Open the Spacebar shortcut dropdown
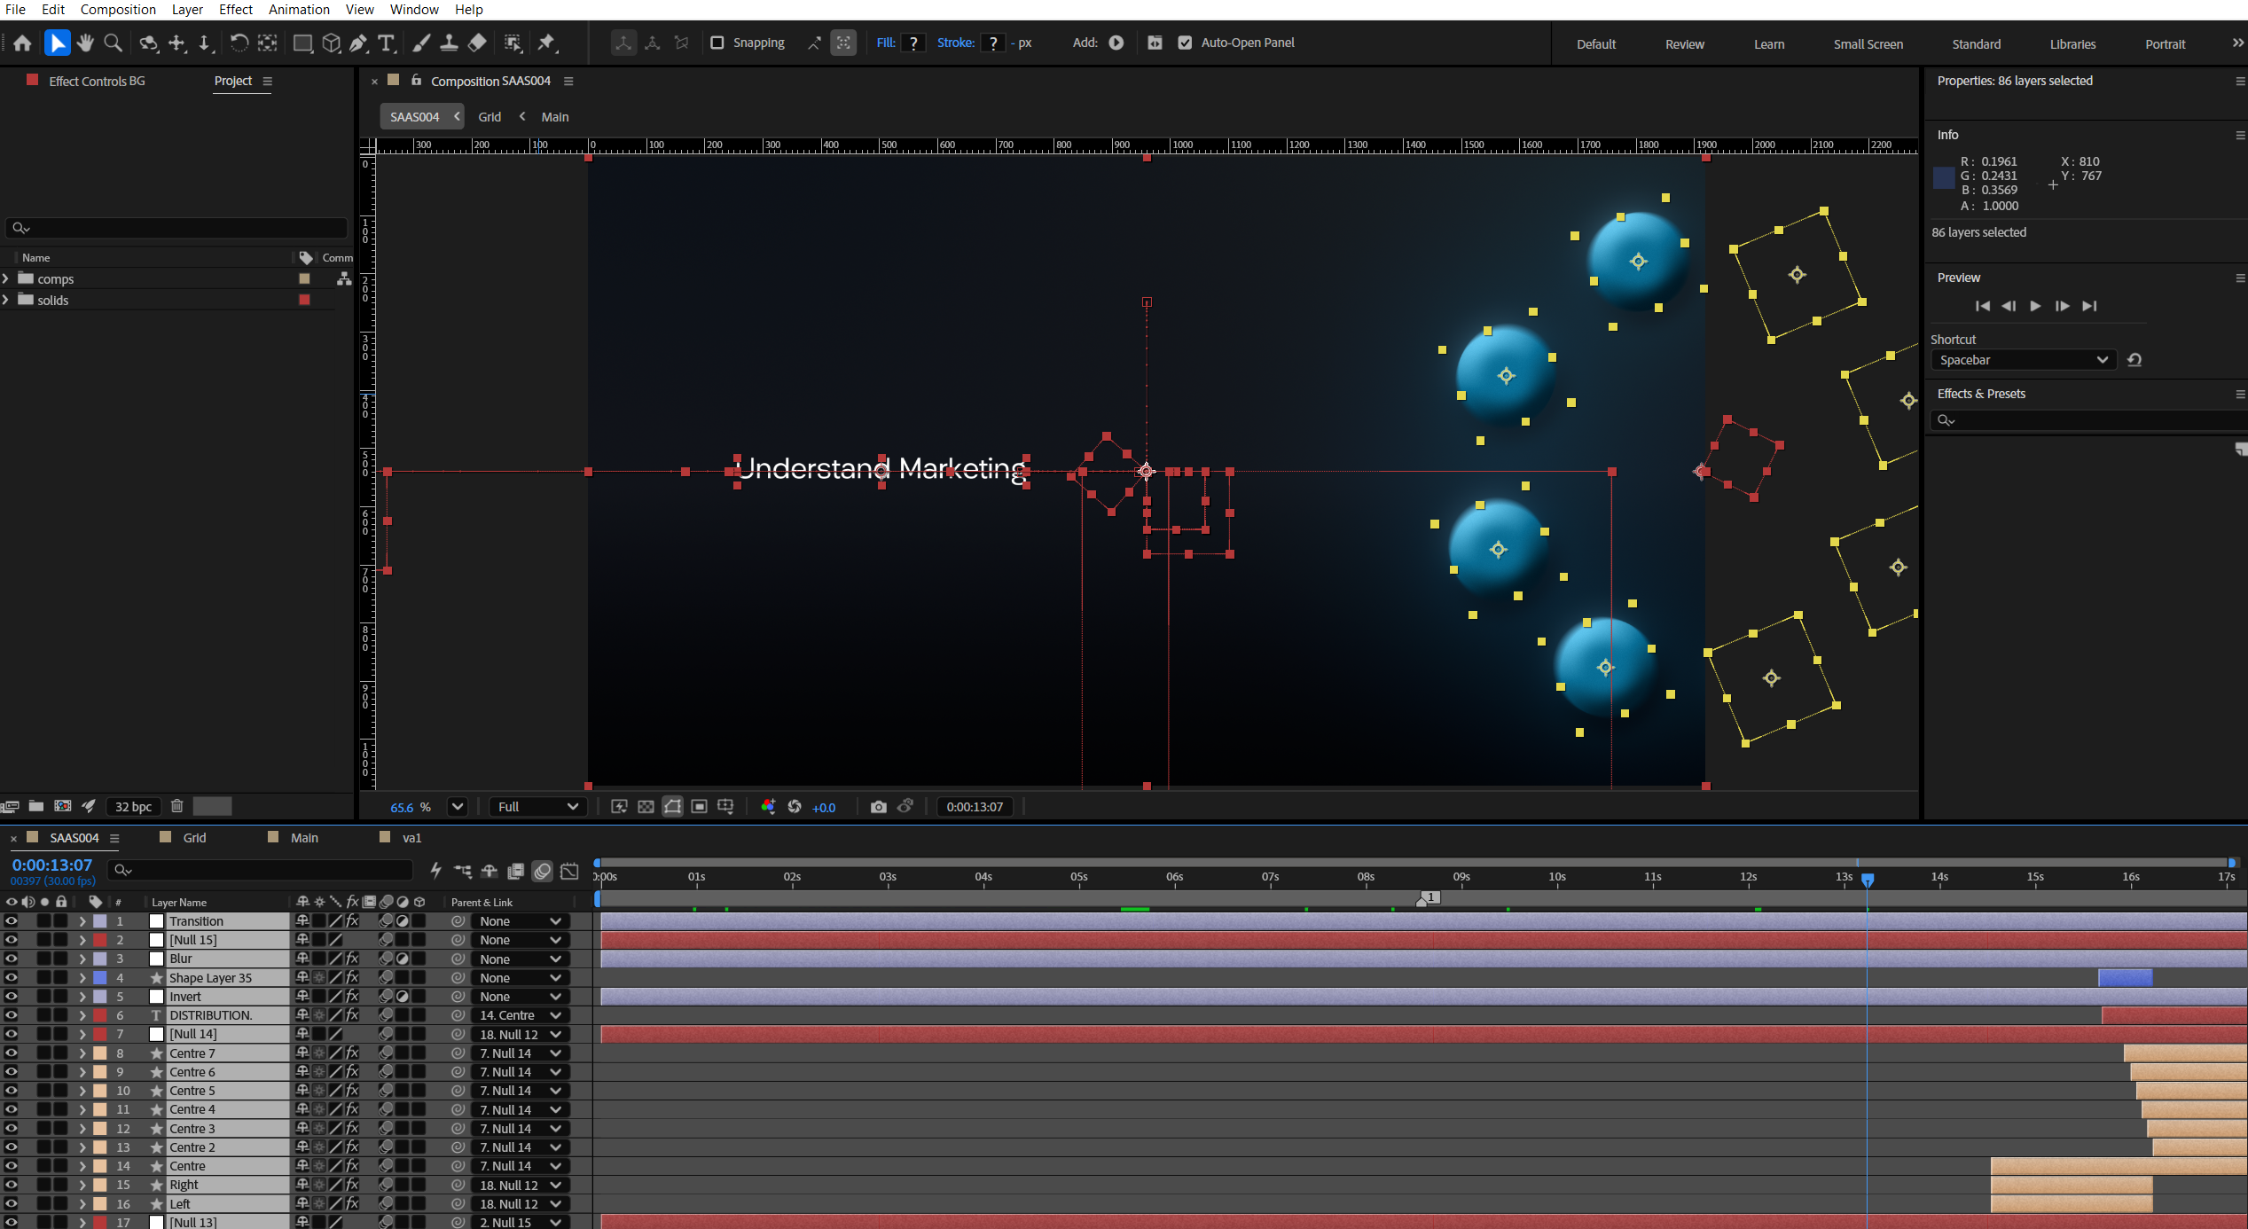2248x1229 pixels. [x=2023, y=360]
